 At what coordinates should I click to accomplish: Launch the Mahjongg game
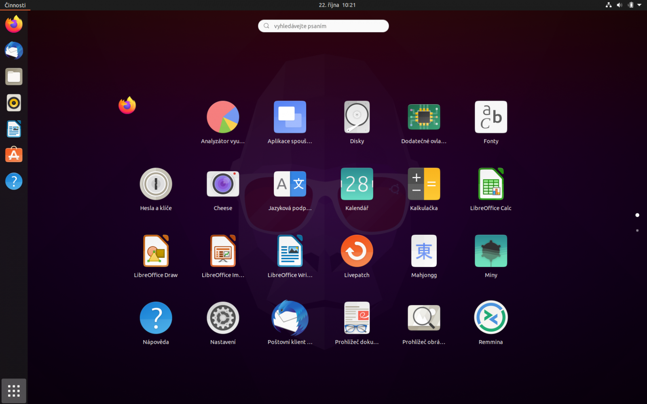tap(424, 251)
